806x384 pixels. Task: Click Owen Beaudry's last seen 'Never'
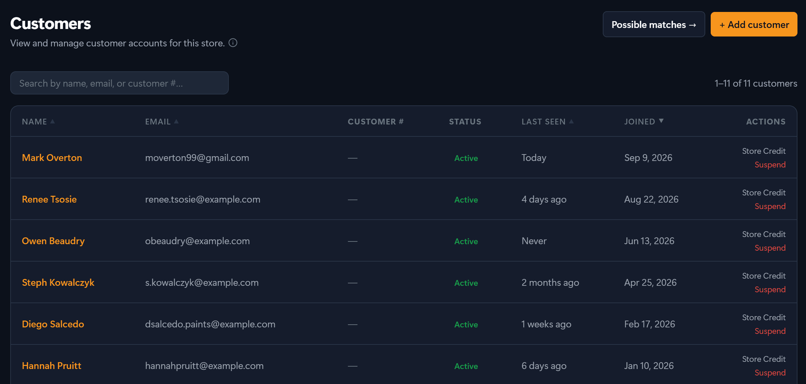point(534,241)
